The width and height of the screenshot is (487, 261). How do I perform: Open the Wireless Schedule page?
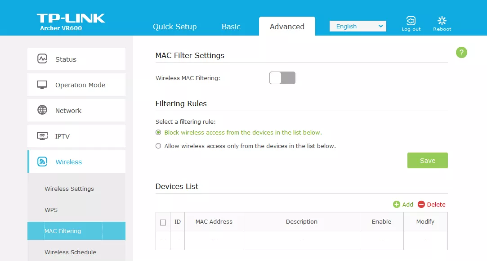click(70, 252)
